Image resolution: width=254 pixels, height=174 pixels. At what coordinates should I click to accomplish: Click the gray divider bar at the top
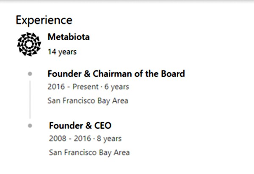127,1
